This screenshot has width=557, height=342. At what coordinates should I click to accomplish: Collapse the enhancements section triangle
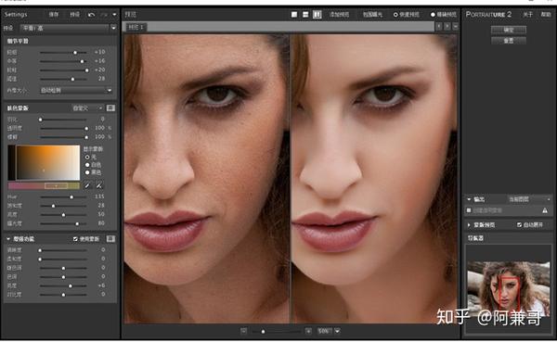[8, 239]
